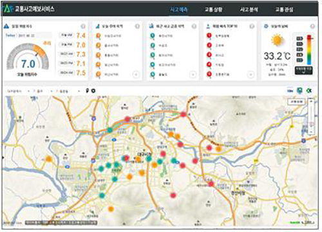Open the city selection dropdown above map
The width and height of the screenshot is (322, 232).
pos(18,91)
